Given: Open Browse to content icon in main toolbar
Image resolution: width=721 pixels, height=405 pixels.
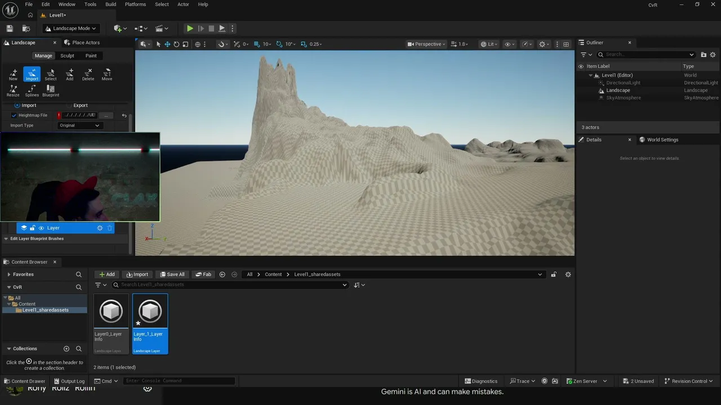Looking at the screenshot, I should pyautogui.click(x=26, y=28).
